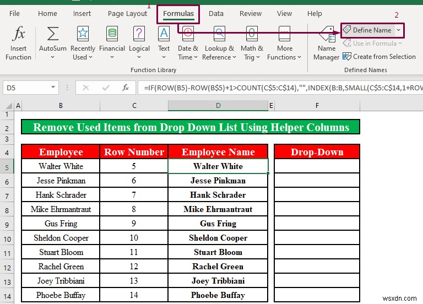Viewport: 423px width, 304px height.
Task: Select Row Number cell containing 12
Action: (x=134, y=266)
